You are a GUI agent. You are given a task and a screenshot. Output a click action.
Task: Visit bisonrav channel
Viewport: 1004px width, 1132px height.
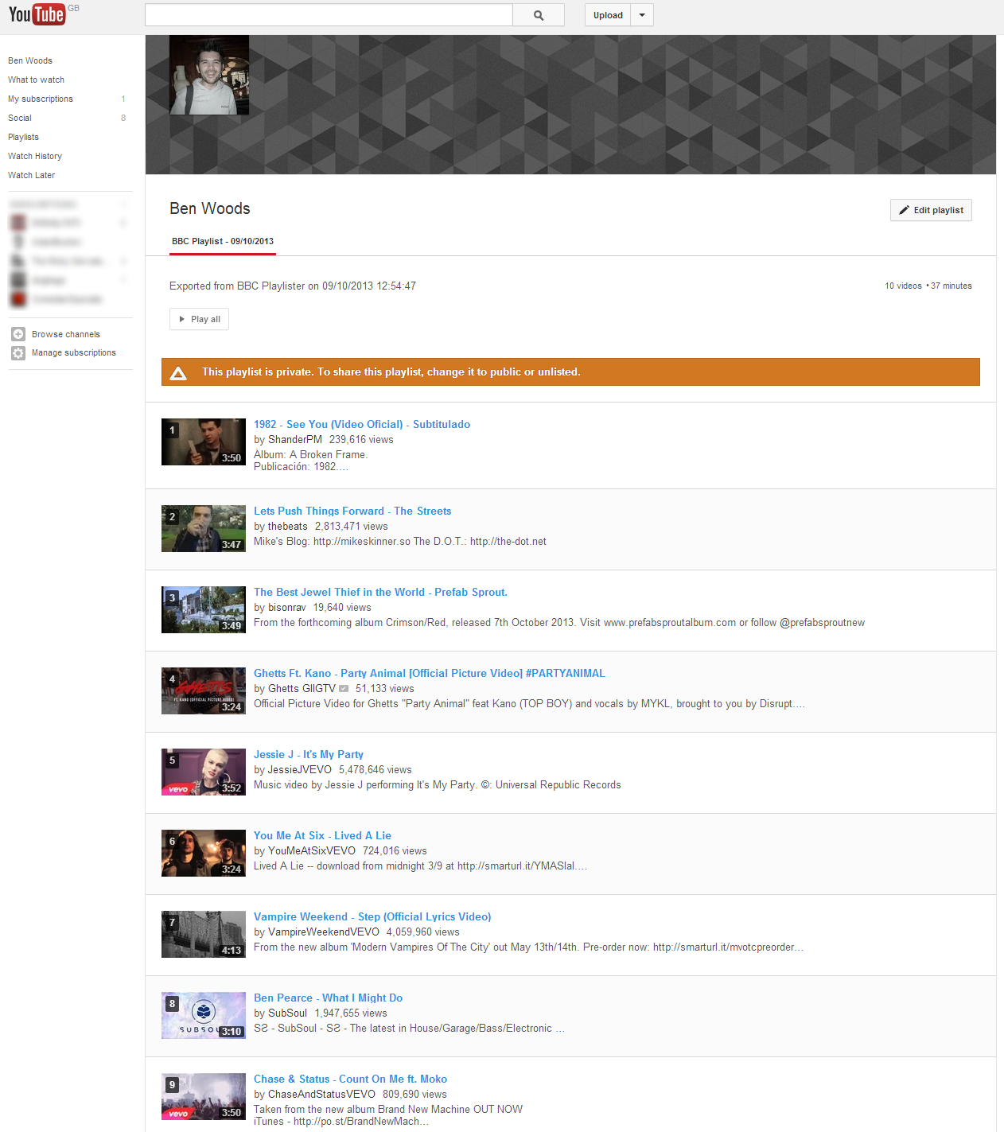coord(287,607)
